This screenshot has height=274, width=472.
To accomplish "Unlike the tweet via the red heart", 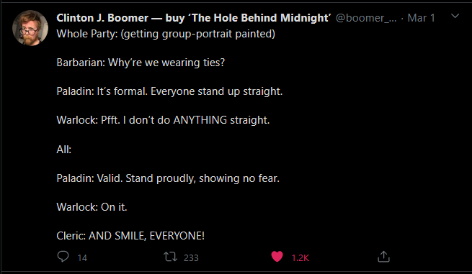I will coord(277,257).
